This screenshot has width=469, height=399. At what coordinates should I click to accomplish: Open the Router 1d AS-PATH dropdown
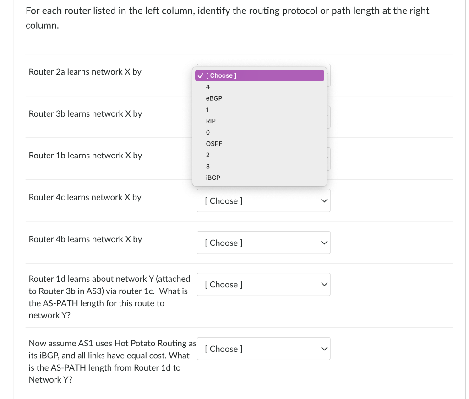pos(263,285)
